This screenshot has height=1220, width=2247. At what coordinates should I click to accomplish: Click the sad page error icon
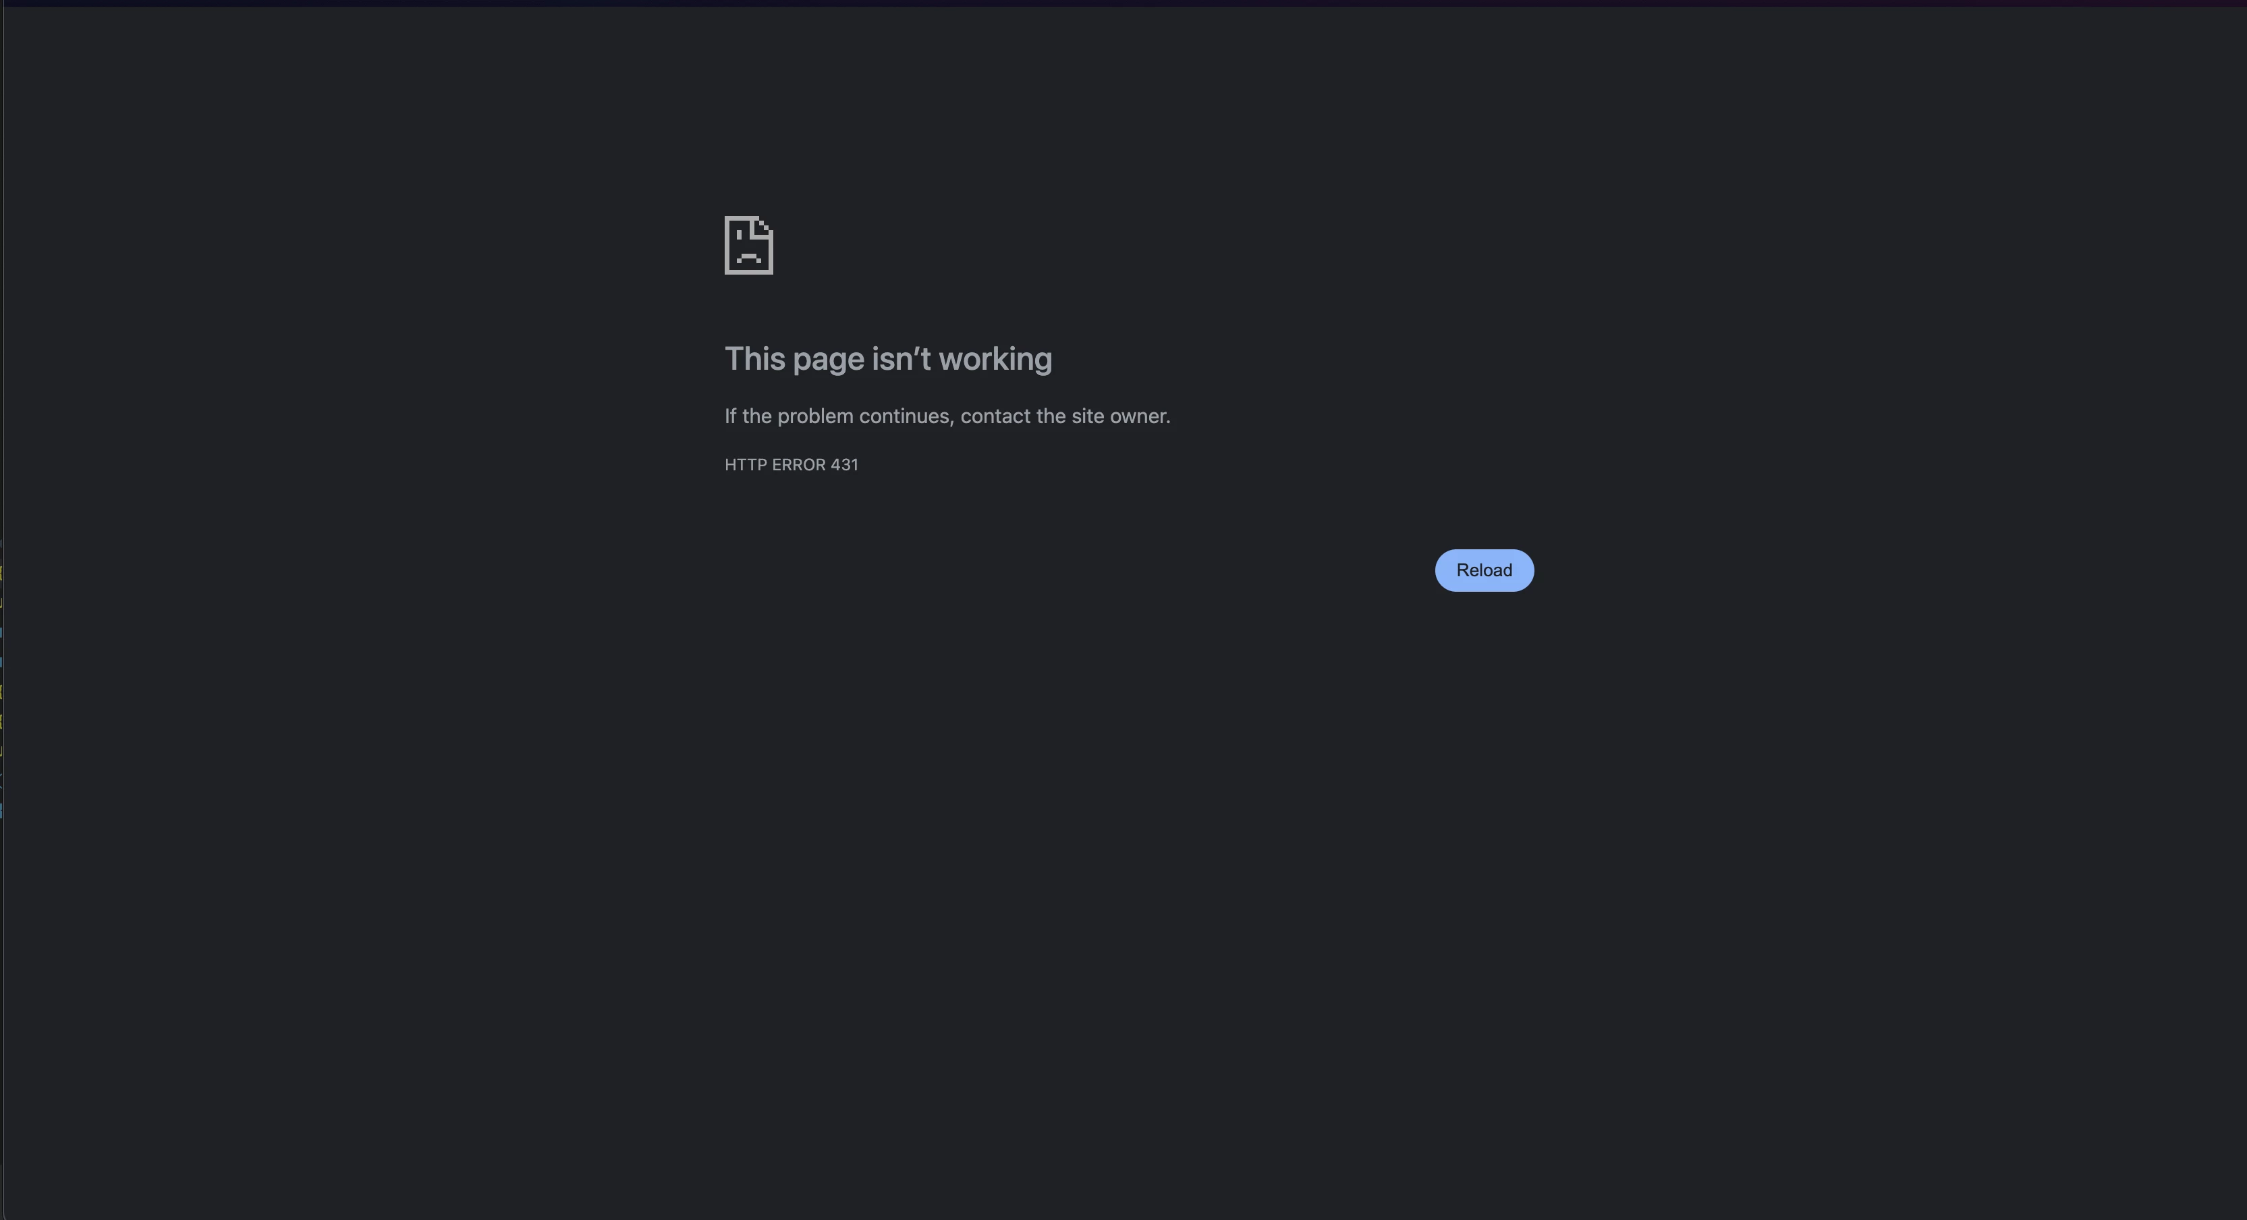tap(748, 245)
